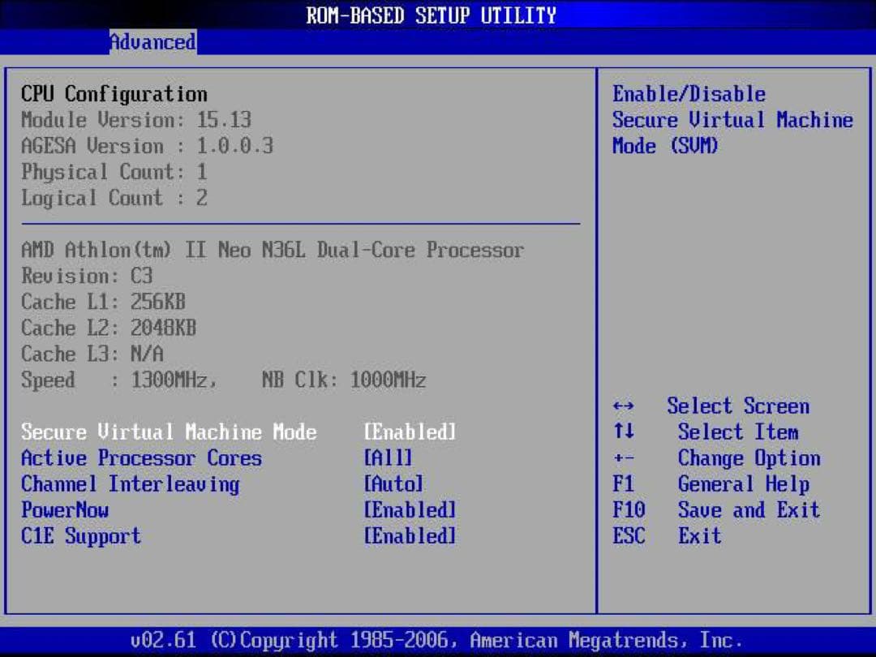Open the Channel Interleaving [Auto] value
This screenshot has width=876, height=657.
[x=393, y=484]
